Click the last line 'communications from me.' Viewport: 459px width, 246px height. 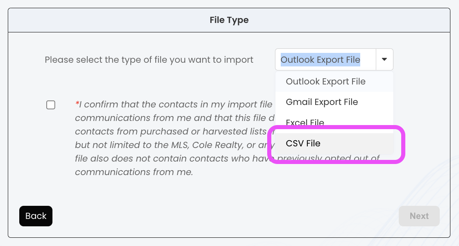[134, 172]
